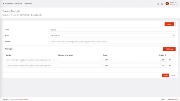Viewport: 180px width, 101px height.
Task: Click the Package Description column header
Action: tap(66, 55)
